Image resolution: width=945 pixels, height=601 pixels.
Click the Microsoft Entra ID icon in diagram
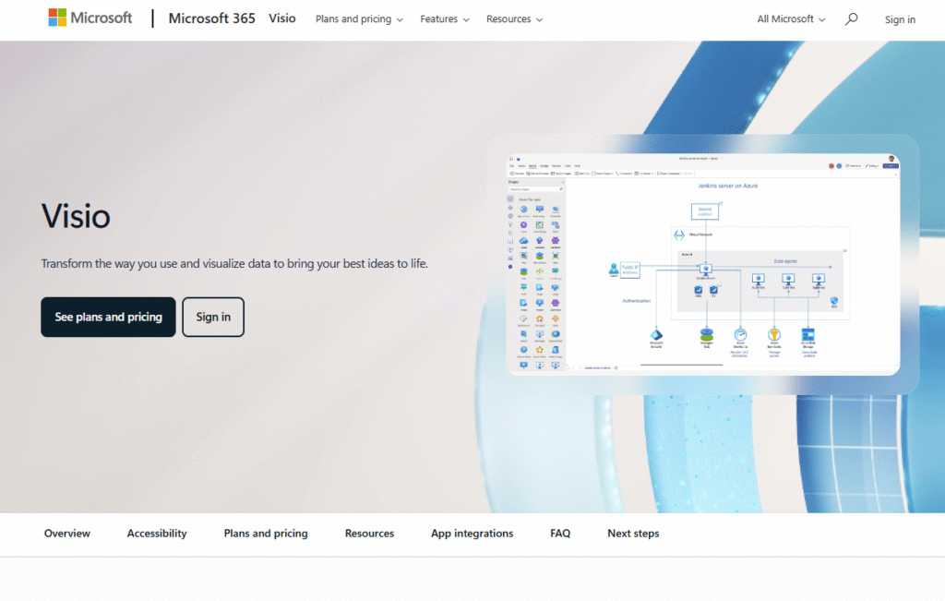coord(657,334)
